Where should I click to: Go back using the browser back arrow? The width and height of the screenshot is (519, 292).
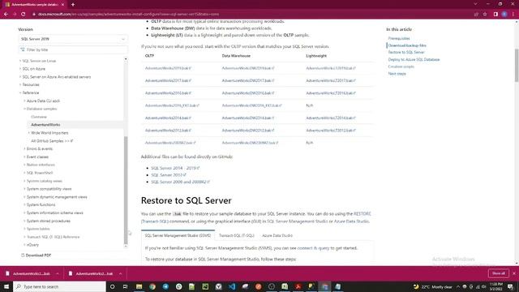[6, 15]
